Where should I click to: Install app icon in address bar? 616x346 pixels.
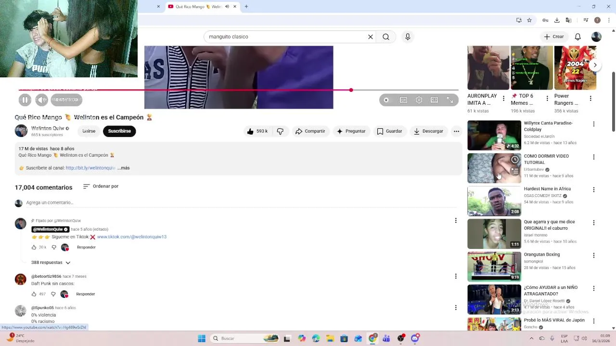coord(519,20)
